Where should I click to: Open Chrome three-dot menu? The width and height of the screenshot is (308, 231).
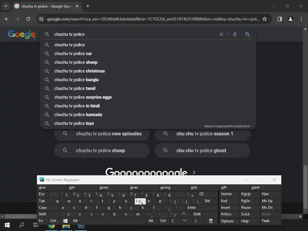[301, 19]
